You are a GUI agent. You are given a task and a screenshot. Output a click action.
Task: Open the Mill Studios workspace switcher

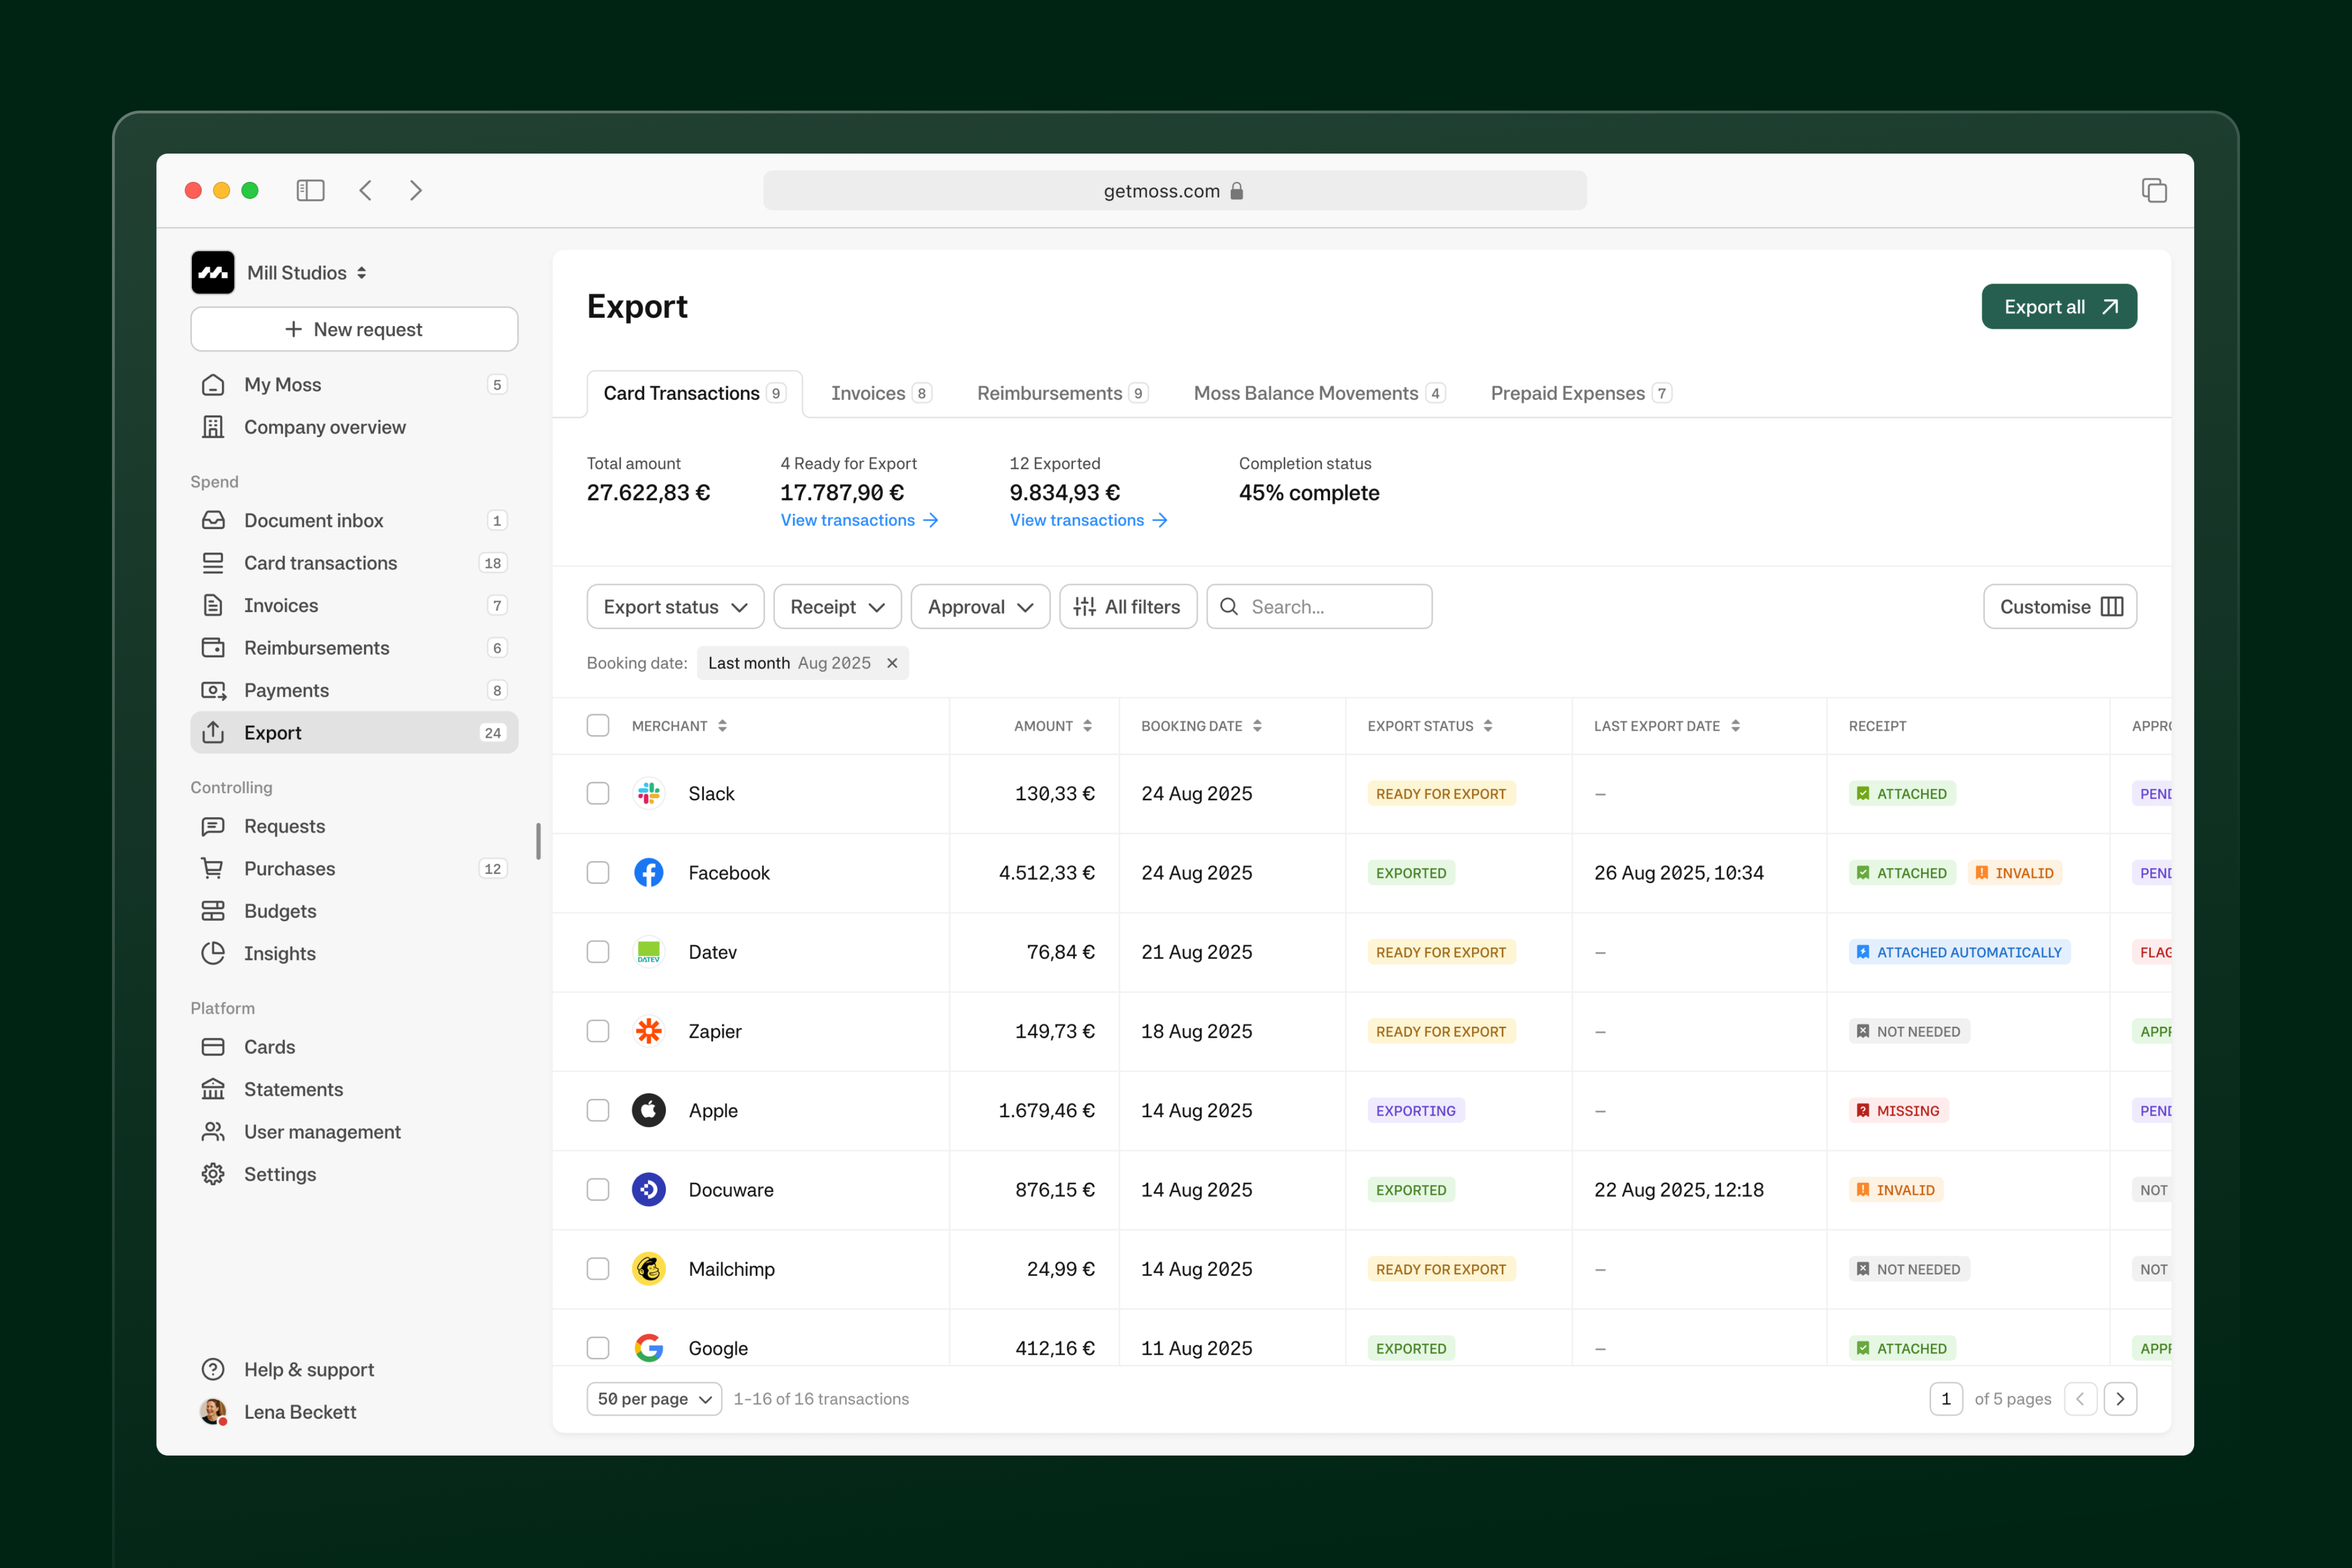click(x=306, y=273)
